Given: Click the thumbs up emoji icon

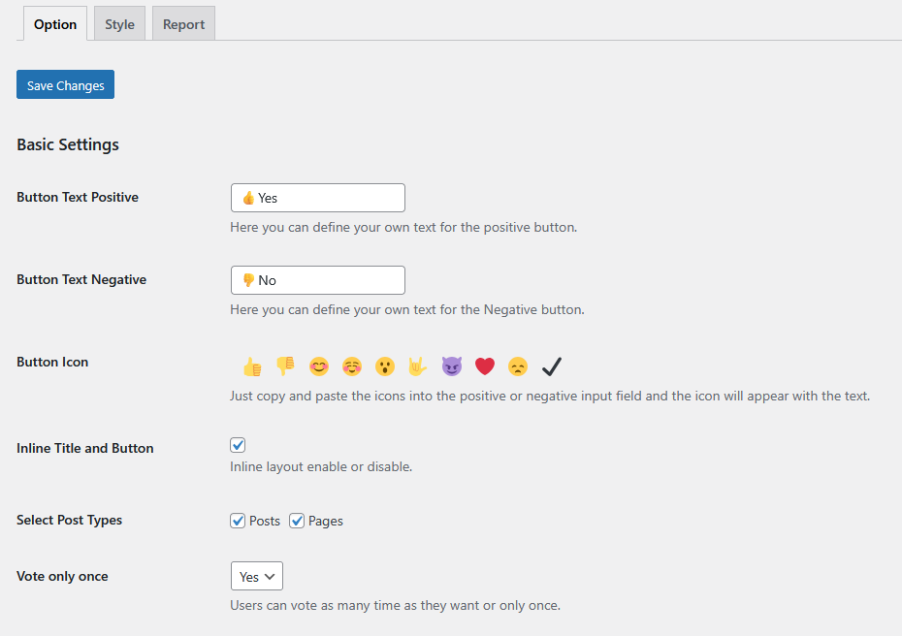Looking at the screenshot, I should [252, 366].
